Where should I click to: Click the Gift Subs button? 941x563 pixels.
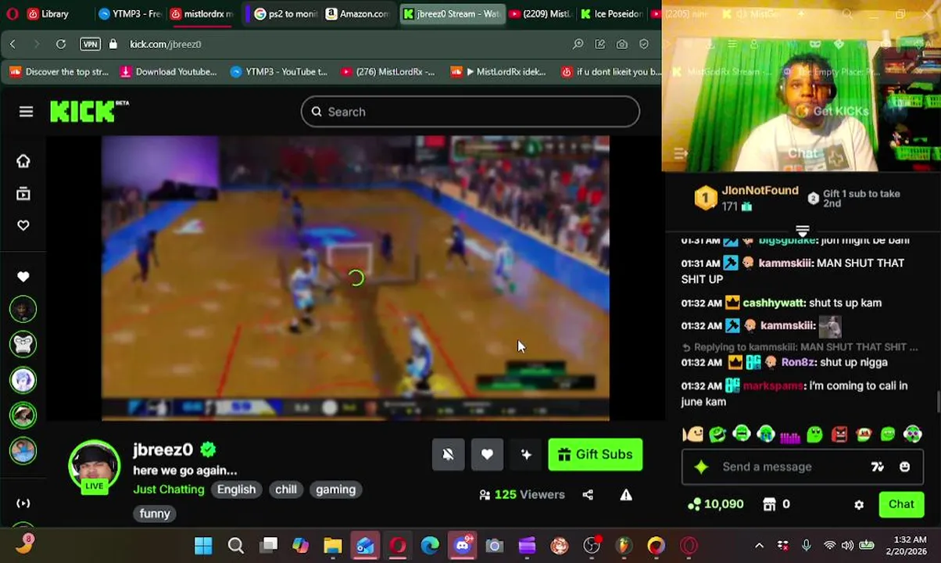[596, 454]
